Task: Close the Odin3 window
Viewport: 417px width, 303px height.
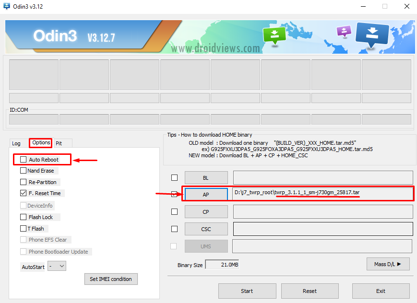Action: 407,6
